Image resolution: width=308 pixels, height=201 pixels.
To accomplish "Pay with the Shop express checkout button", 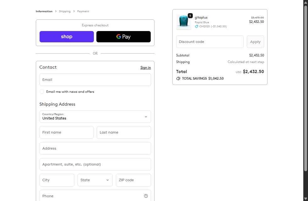I will 67,37.
